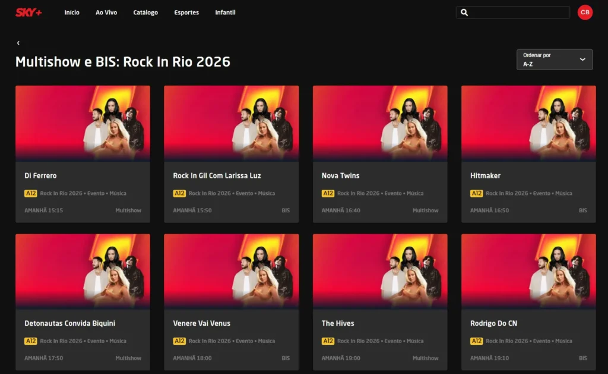
Task: Open the Ordenar por A-Z dropdown
Action: (x=555, y=59)
